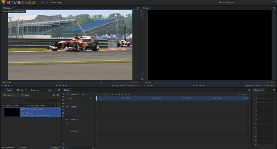Toggle Trimmer loop playback
Image resolution: width=277 pixels, height=149 pixels.
[2, 86]
